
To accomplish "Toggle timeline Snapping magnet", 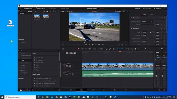I will coord(106,49).
